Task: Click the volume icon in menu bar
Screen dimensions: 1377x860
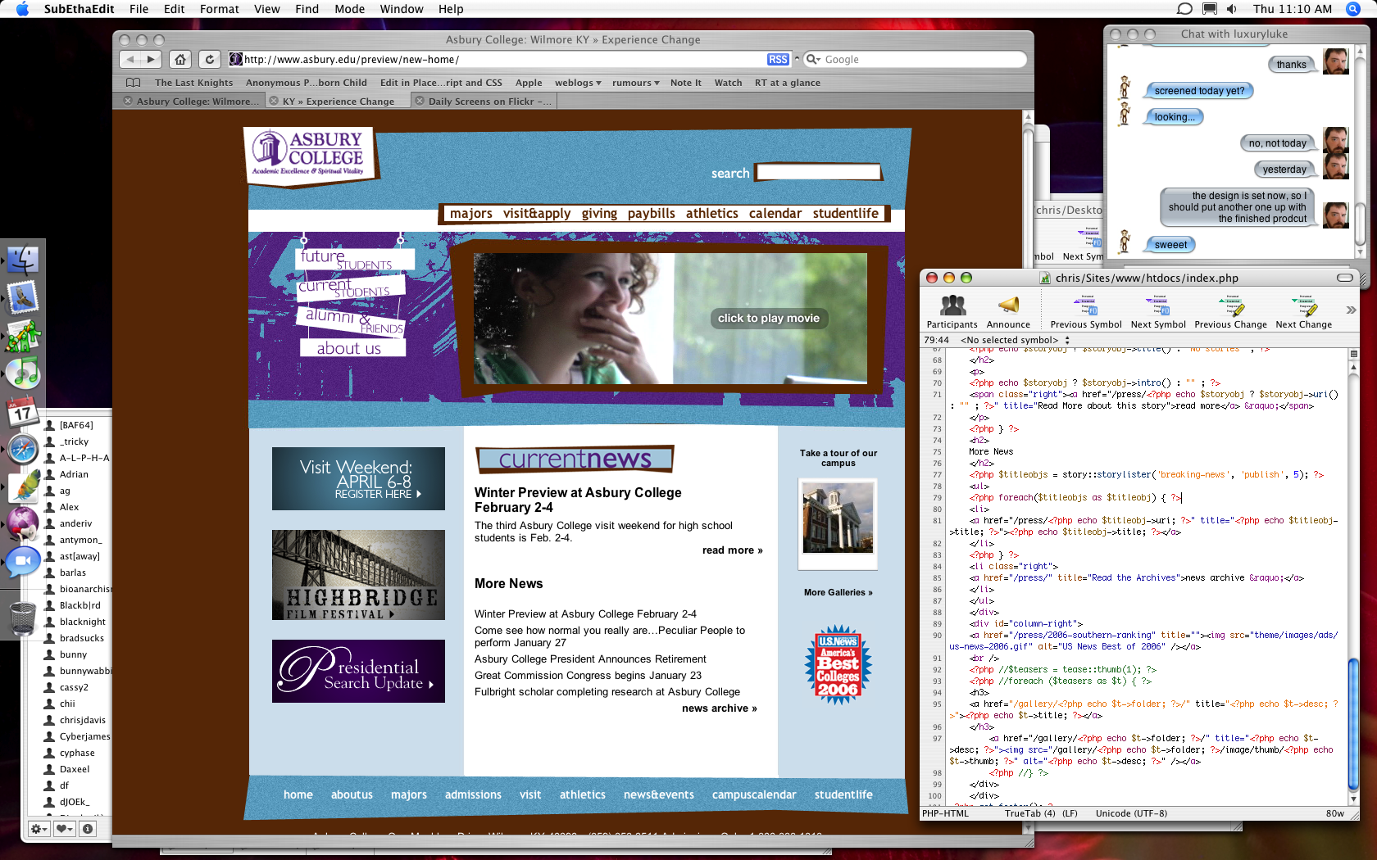Action: point(1232,9)
